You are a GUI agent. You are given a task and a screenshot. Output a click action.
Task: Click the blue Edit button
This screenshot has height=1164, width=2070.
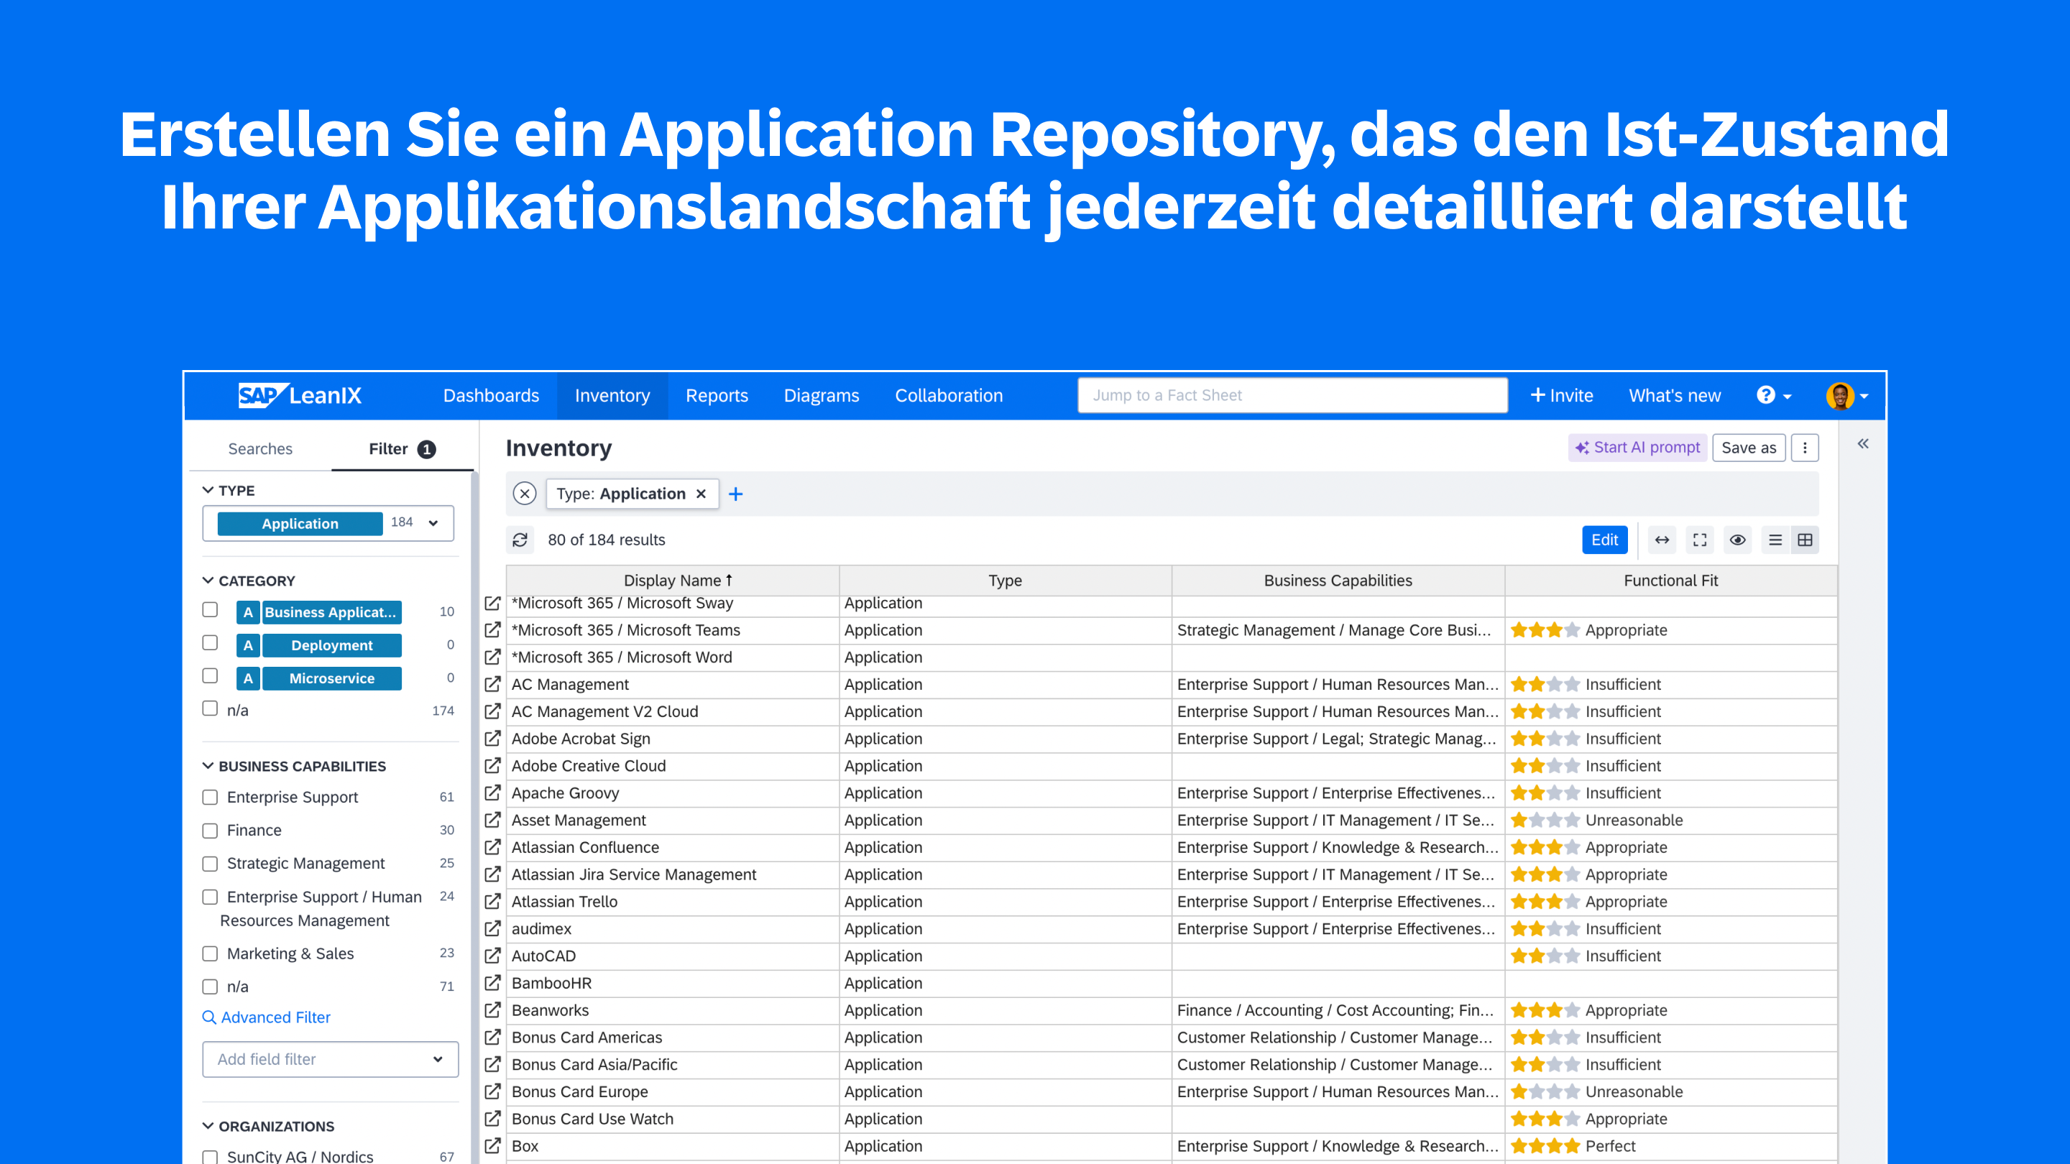(x=1604, y=540)
